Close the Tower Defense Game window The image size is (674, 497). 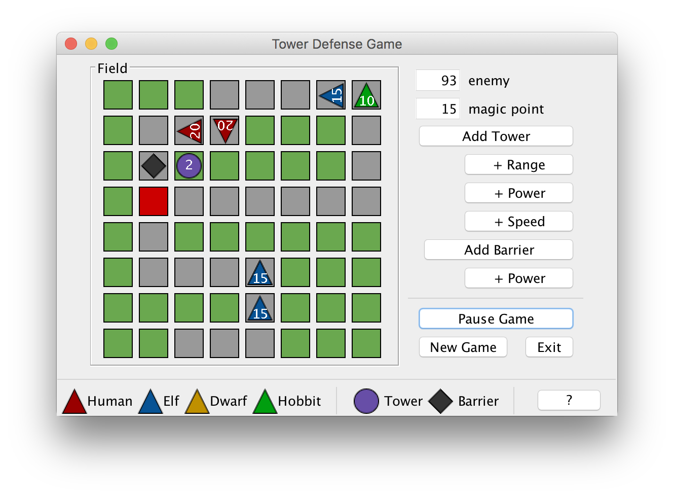coord(71,44)
